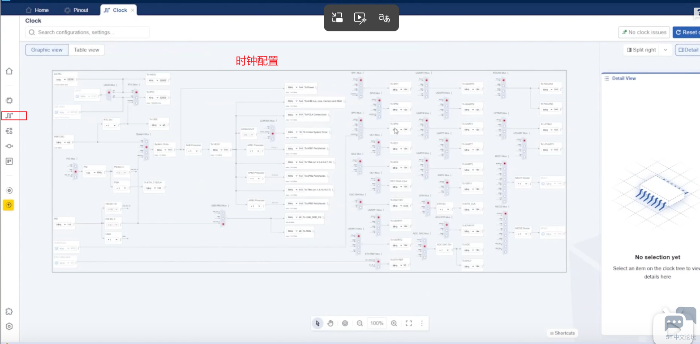700x344 pixels.
Task: Switch to Graphic view
Action: pos(47,50)
